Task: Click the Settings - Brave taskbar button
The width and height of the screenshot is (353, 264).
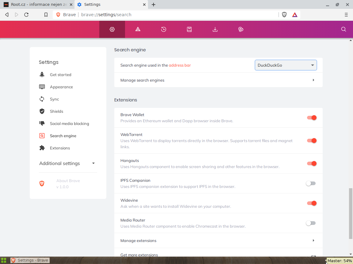Action: point(30,260)
